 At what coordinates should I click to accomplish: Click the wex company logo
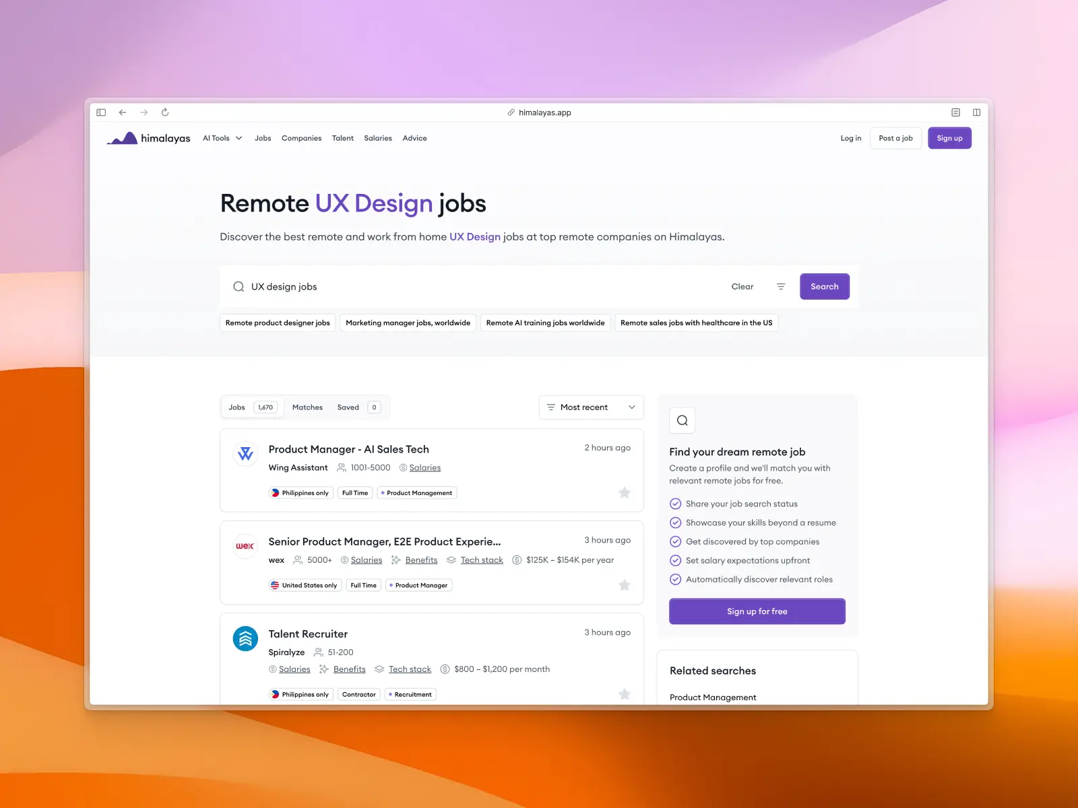pos(245,546)
